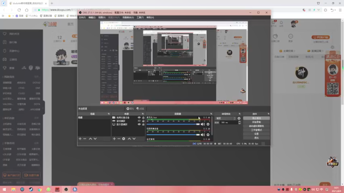
Task: Click the transition duration field showing 300 ms
Action: point(229,123)
